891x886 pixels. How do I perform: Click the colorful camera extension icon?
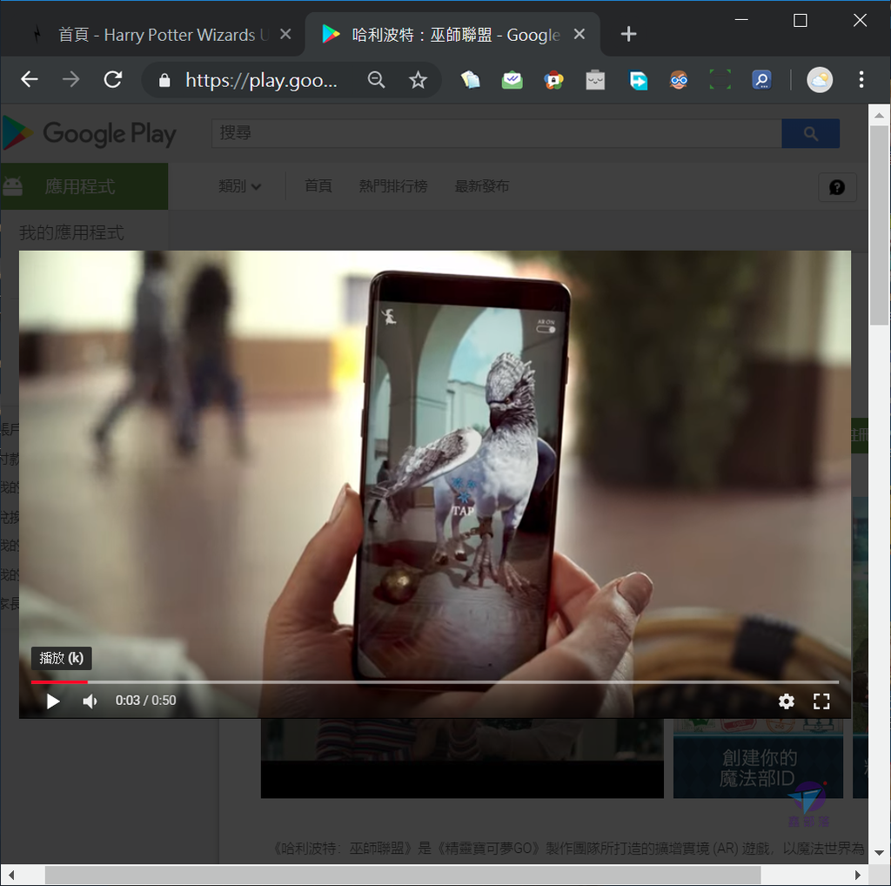tap(553, 80)
